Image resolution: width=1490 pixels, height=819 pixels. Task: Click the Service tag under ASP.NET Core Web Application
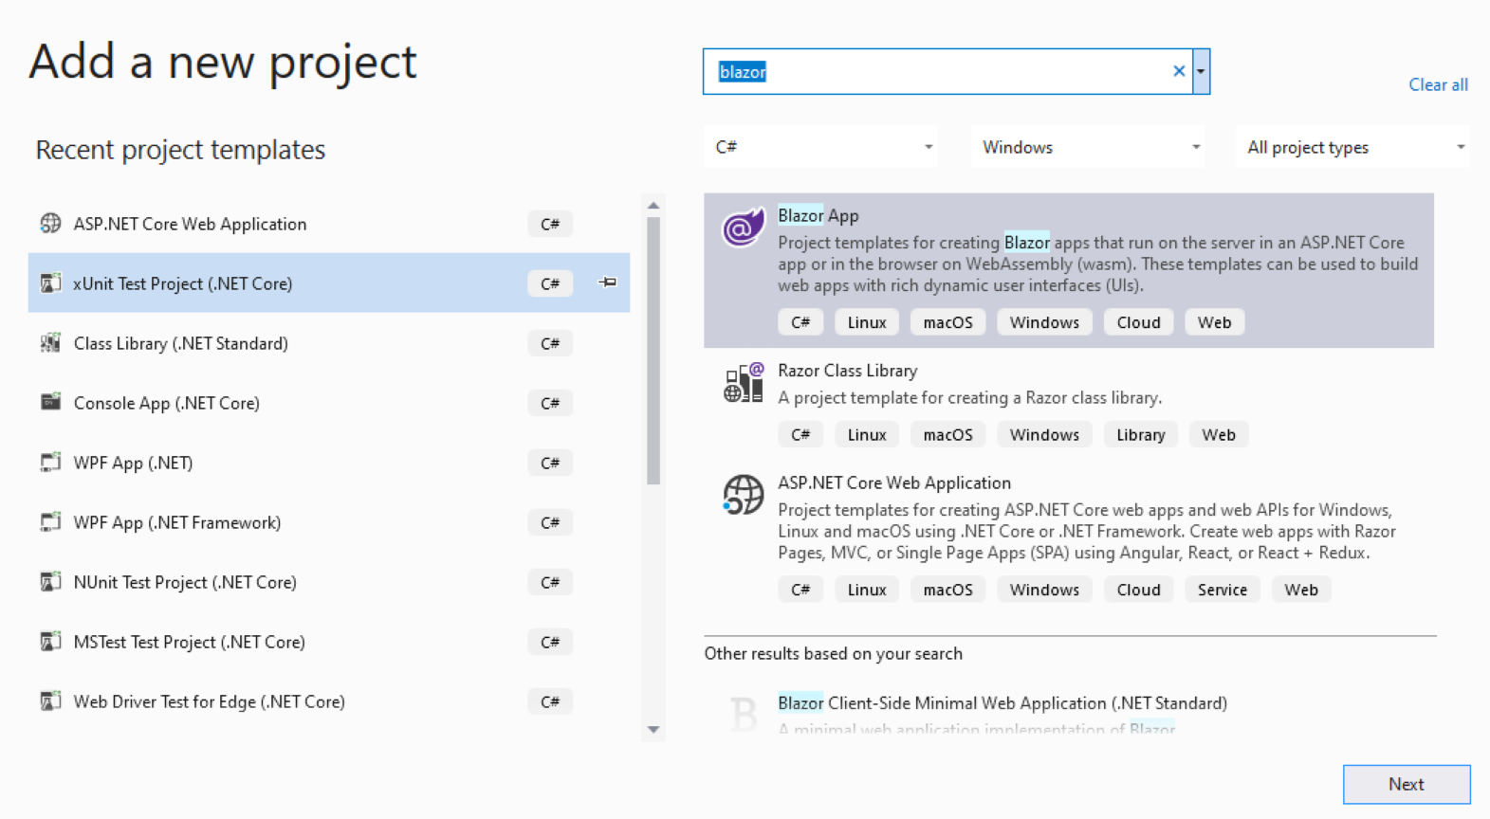pyautogui.click(x=1222, y=590)
